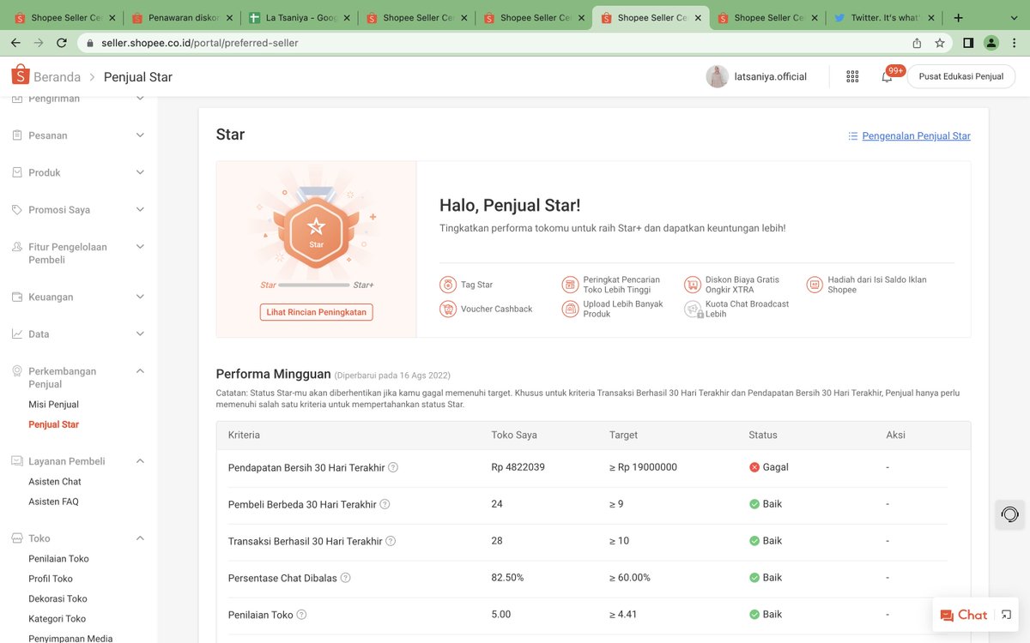Screen dimensions: 1030x643
Task: Open Chrome three-dot menu
Action: [1015, 43]
